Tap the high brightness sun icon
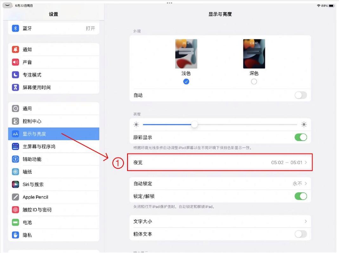This screenshot has width=339, height=253. point(304,125)
